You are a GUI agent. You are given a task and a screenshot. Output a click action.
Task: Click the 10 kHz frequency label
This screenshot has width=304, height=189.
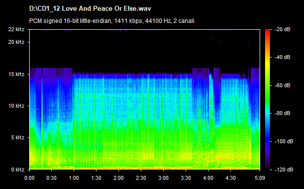16,106
